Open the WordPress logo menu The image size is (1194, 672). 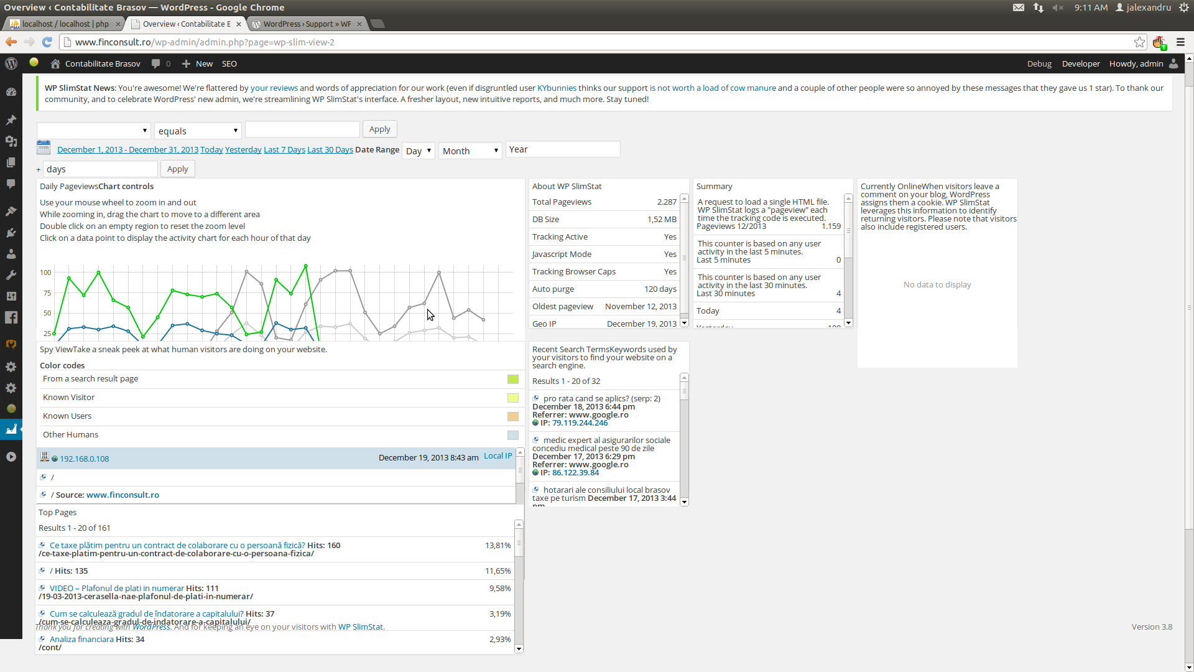(x=11, y=63)
